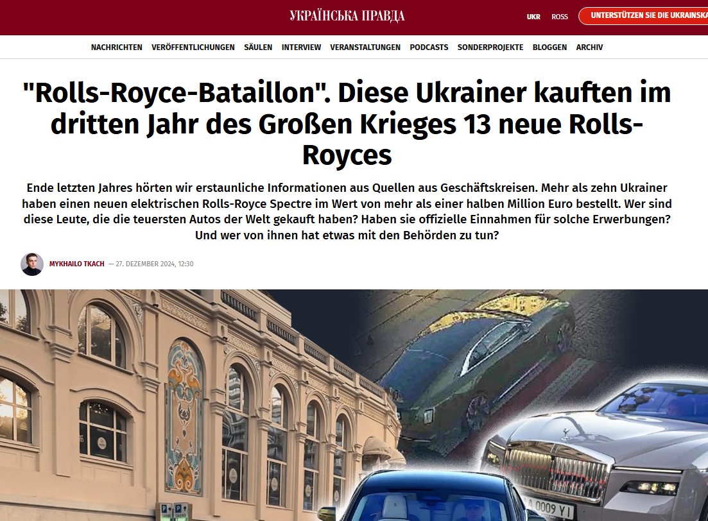708x521 pixels.
Task: Click the author's avatar photo
Action: 32,264
